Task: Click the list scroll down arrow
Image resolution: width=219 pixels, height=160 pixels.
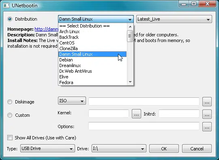Action: point(130,82)
